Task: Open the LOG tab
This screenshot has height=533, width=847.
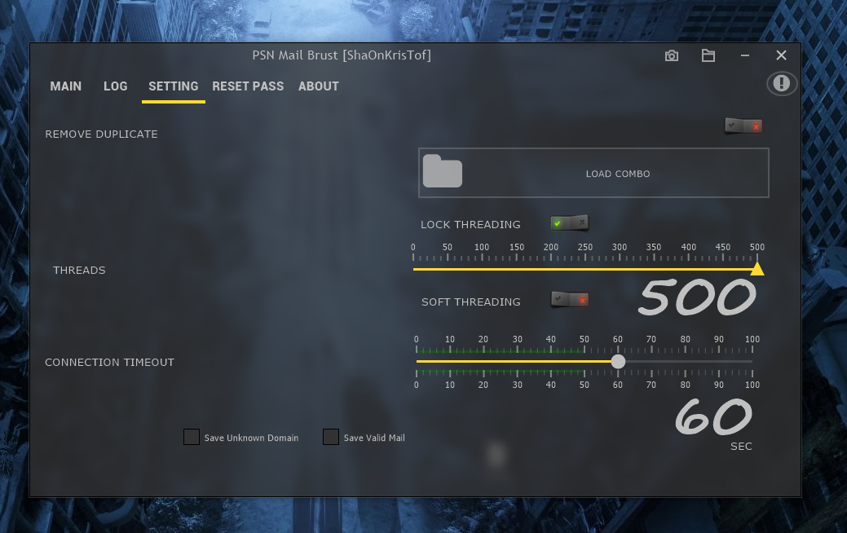Action: (x=116, y=86)
